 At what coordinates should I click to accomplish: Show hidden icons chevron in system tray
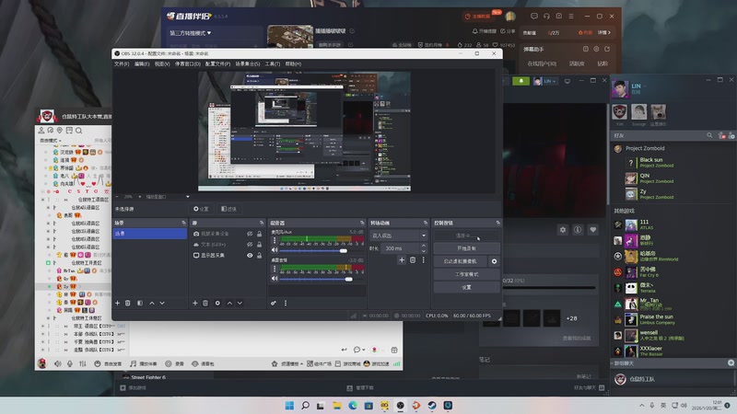click(x=641, y=405)
